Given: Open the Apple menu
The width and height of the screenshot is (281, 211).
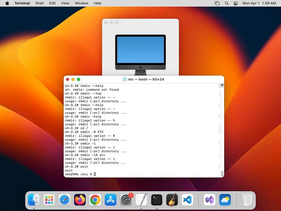Looking at the screenshot, I should [x=7, y=3].
